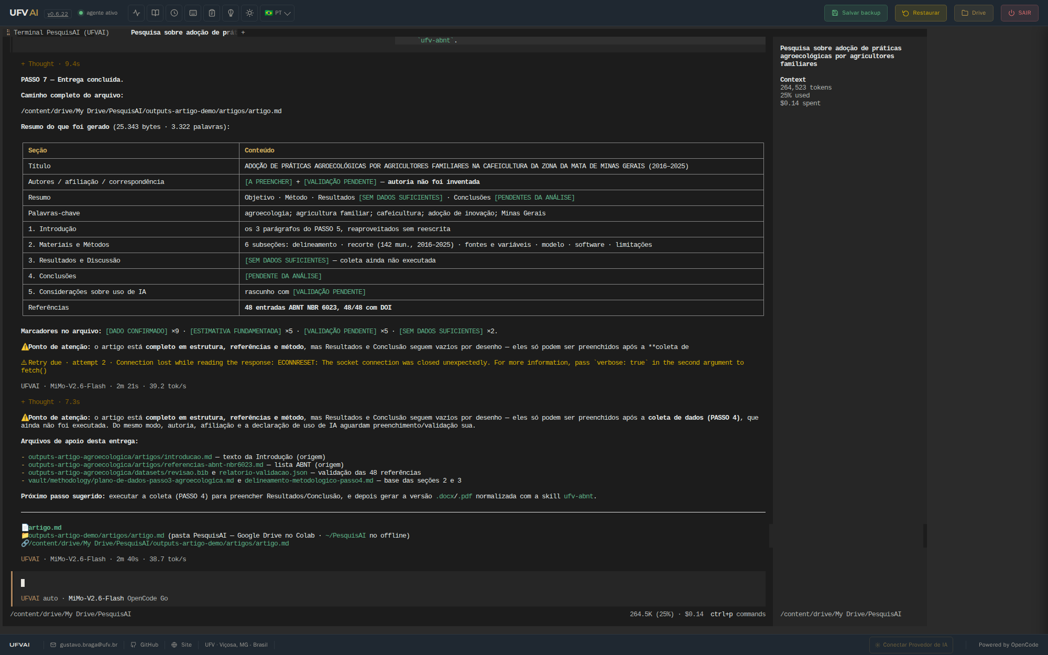Screen dimensions: 1048x655
Task: Click the UFV AI logo
Action: point(24,13)
